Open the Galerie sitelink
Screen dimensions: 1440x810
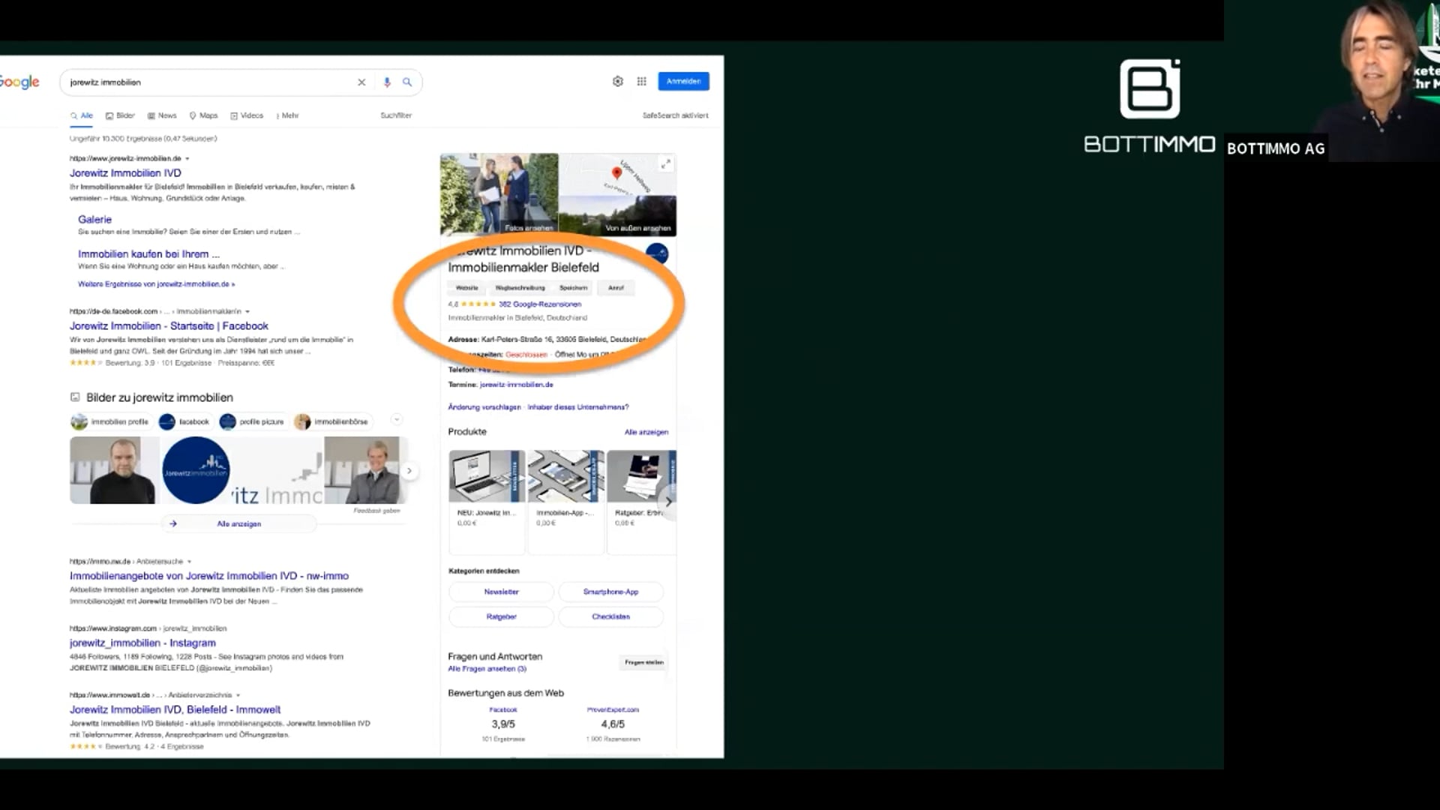click(x=94, y=220)
